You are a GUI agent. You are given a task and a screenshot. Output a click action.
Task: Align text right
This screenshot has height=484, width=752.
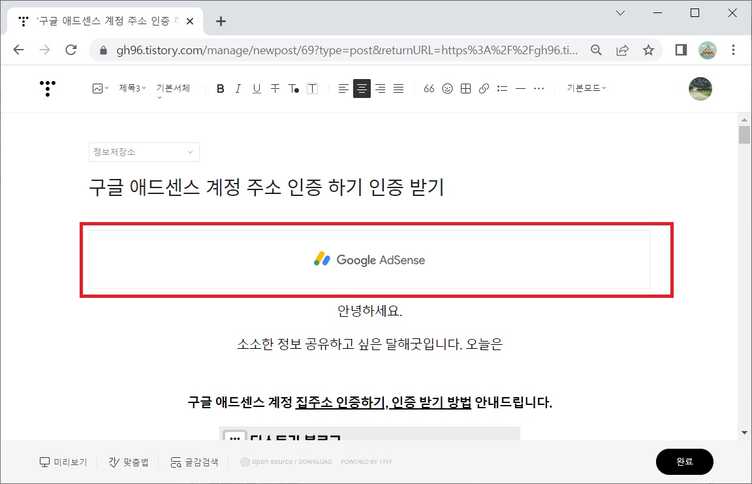pyautogui.click(x=381, y=88)
